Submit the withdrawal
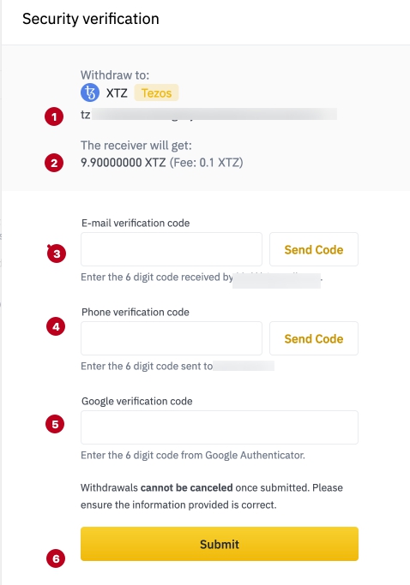The image size is (410, 585). [220, 544]
